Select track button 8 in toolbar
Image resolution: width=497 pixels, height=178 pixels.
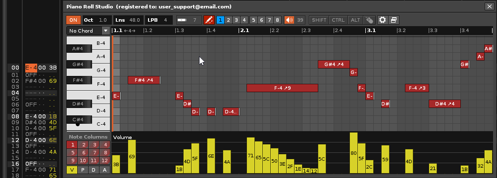tap(277, 20)
